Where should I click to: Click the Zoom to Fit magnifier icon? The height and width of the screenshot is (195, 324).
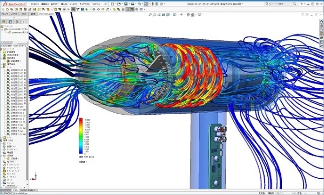(150, 15)
